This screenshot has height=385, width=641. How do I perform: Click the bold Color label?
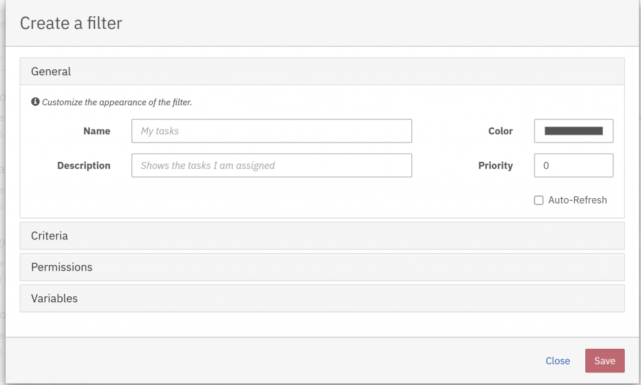(500, 131)
